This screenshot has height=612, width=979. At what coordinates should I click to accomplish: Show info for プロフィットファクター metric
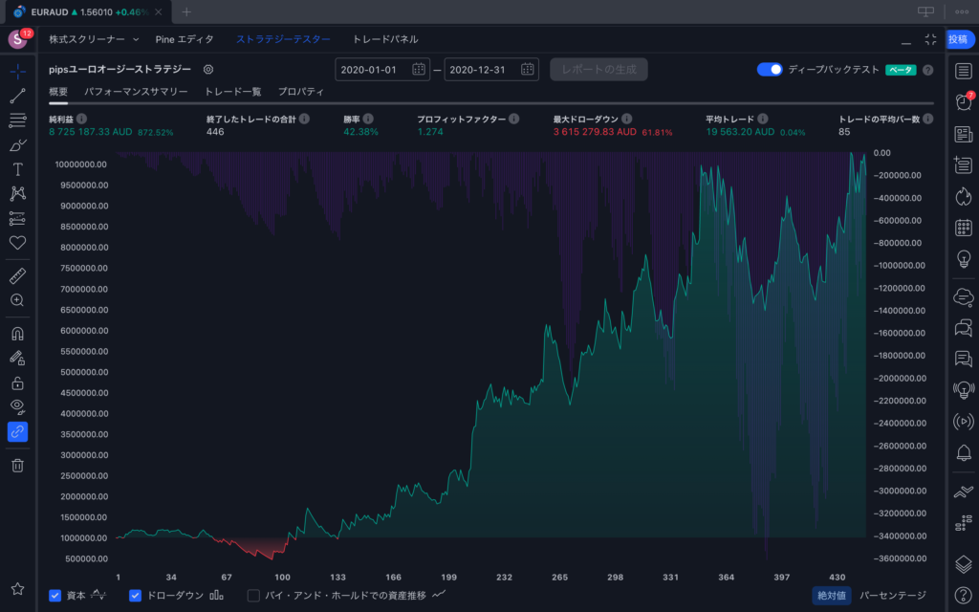tap(513, 119)
